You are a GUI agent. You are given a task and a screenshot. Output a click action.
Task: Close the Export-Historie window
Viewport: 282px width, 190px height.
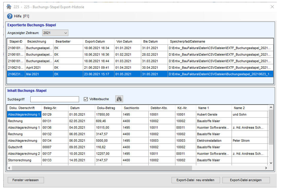pos(272,7)
